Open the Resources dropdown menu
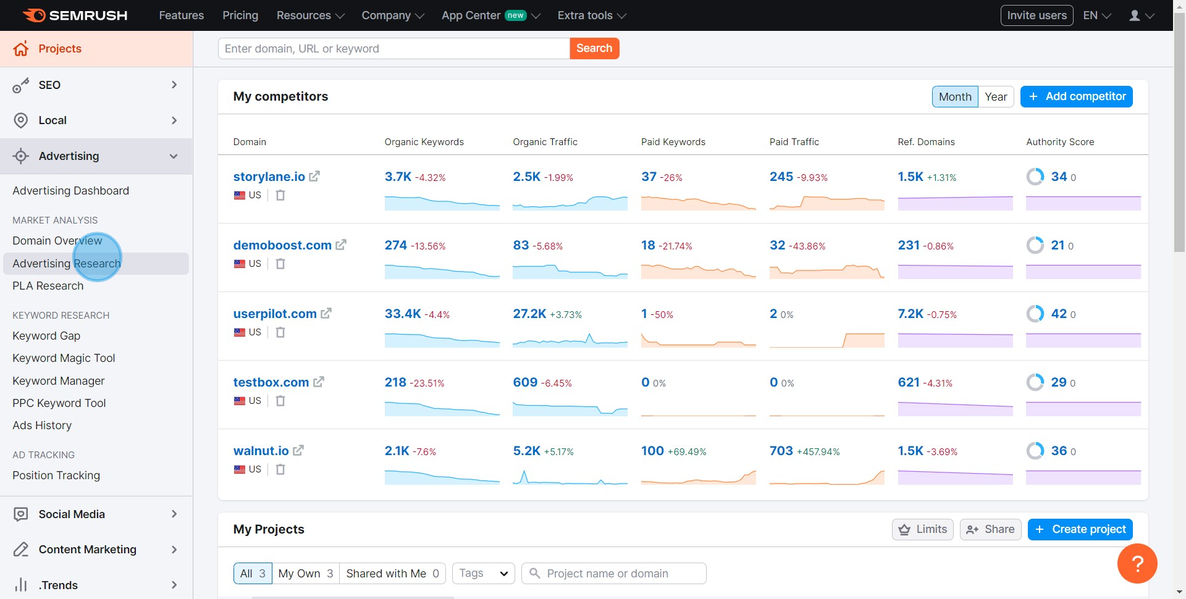Screen dimensions: 1186x599 (310, 15)
